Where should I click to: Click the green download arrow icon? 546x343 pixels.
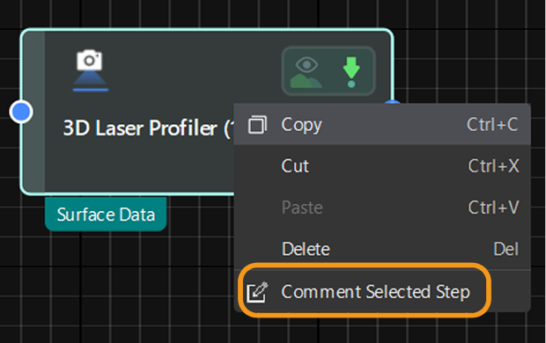(351, 71)
